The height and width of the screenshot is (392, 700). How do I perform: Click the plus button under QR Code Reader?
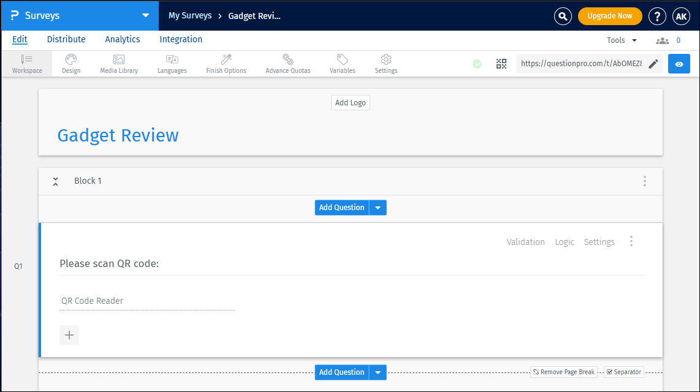click(69, 335)
